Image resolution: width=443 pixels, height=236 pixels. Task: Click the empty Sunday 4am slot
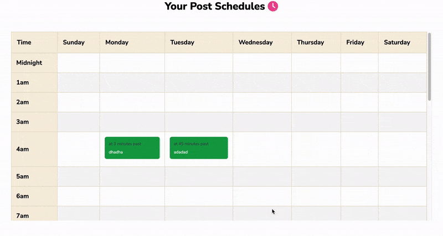pos(79,149)
